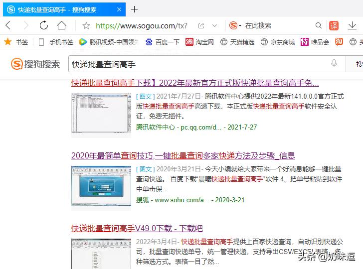The height and width of the screenshot is (269, 363).
Task: Open 淘宝网 bookmark
Action: [x=199, y=42]
